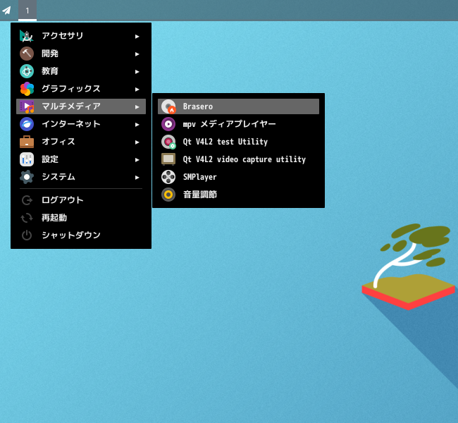Click the 音量調節 volume control icon

pyautogui.click(x=168, y=195)
